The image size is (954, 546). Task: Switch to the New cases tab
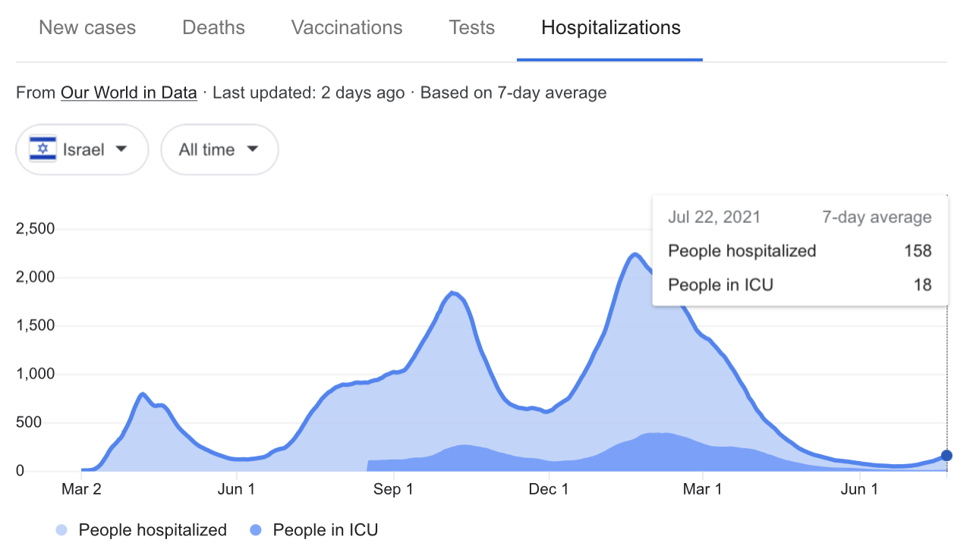click(x=87, y=28)
